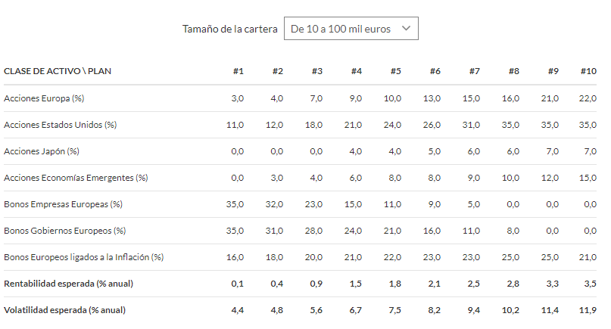Click the #10 plan column header
The width and height of the screenshot is (611, 329).
pyautogui.click(x=588, y=71)
